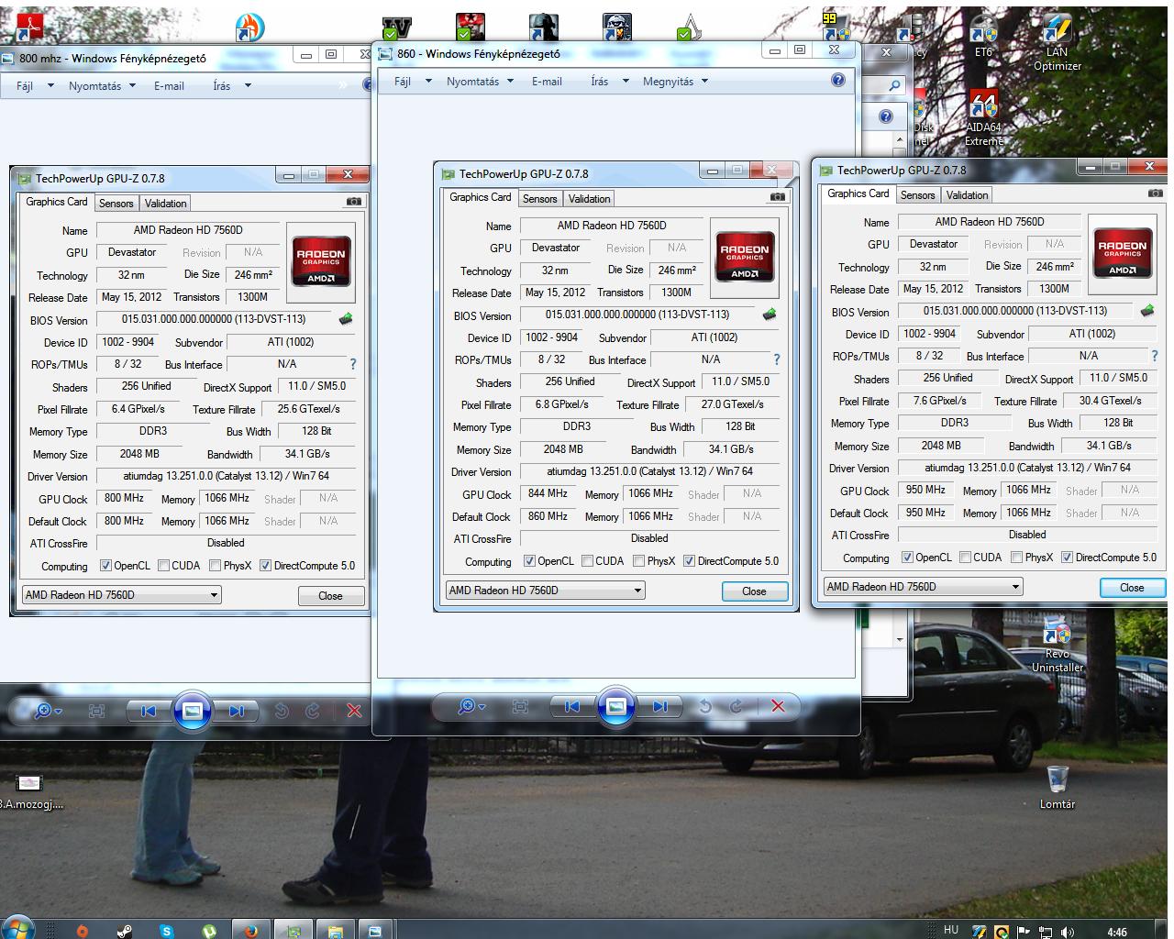1174x939 pixels.
Task: Delete picture in 800 mhz photo viewer
Action: pos(354,711)
